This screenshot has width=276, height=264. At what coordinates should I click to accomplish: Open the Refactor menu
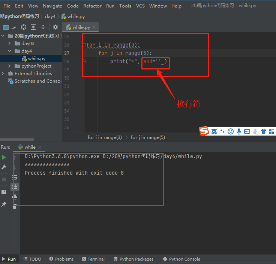click(x=92, y=6)
